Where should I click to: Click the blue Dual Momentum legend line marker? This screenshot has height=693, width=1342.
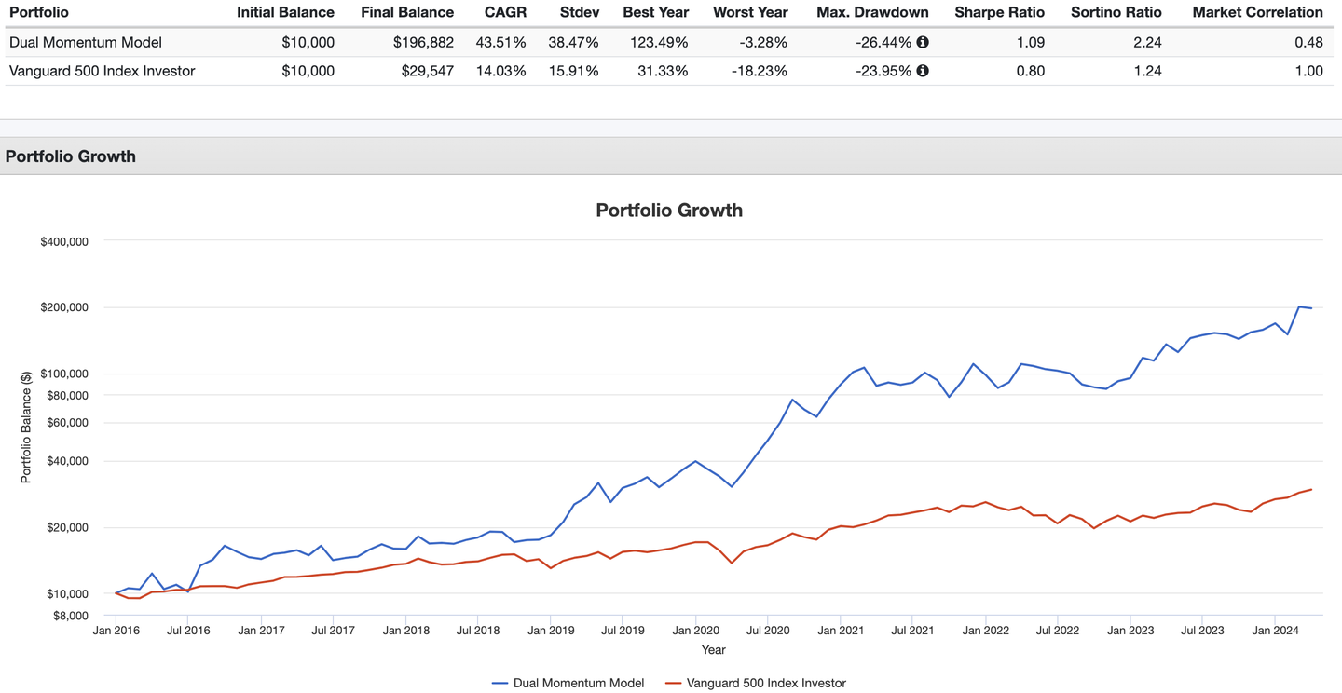pos(500,683)
